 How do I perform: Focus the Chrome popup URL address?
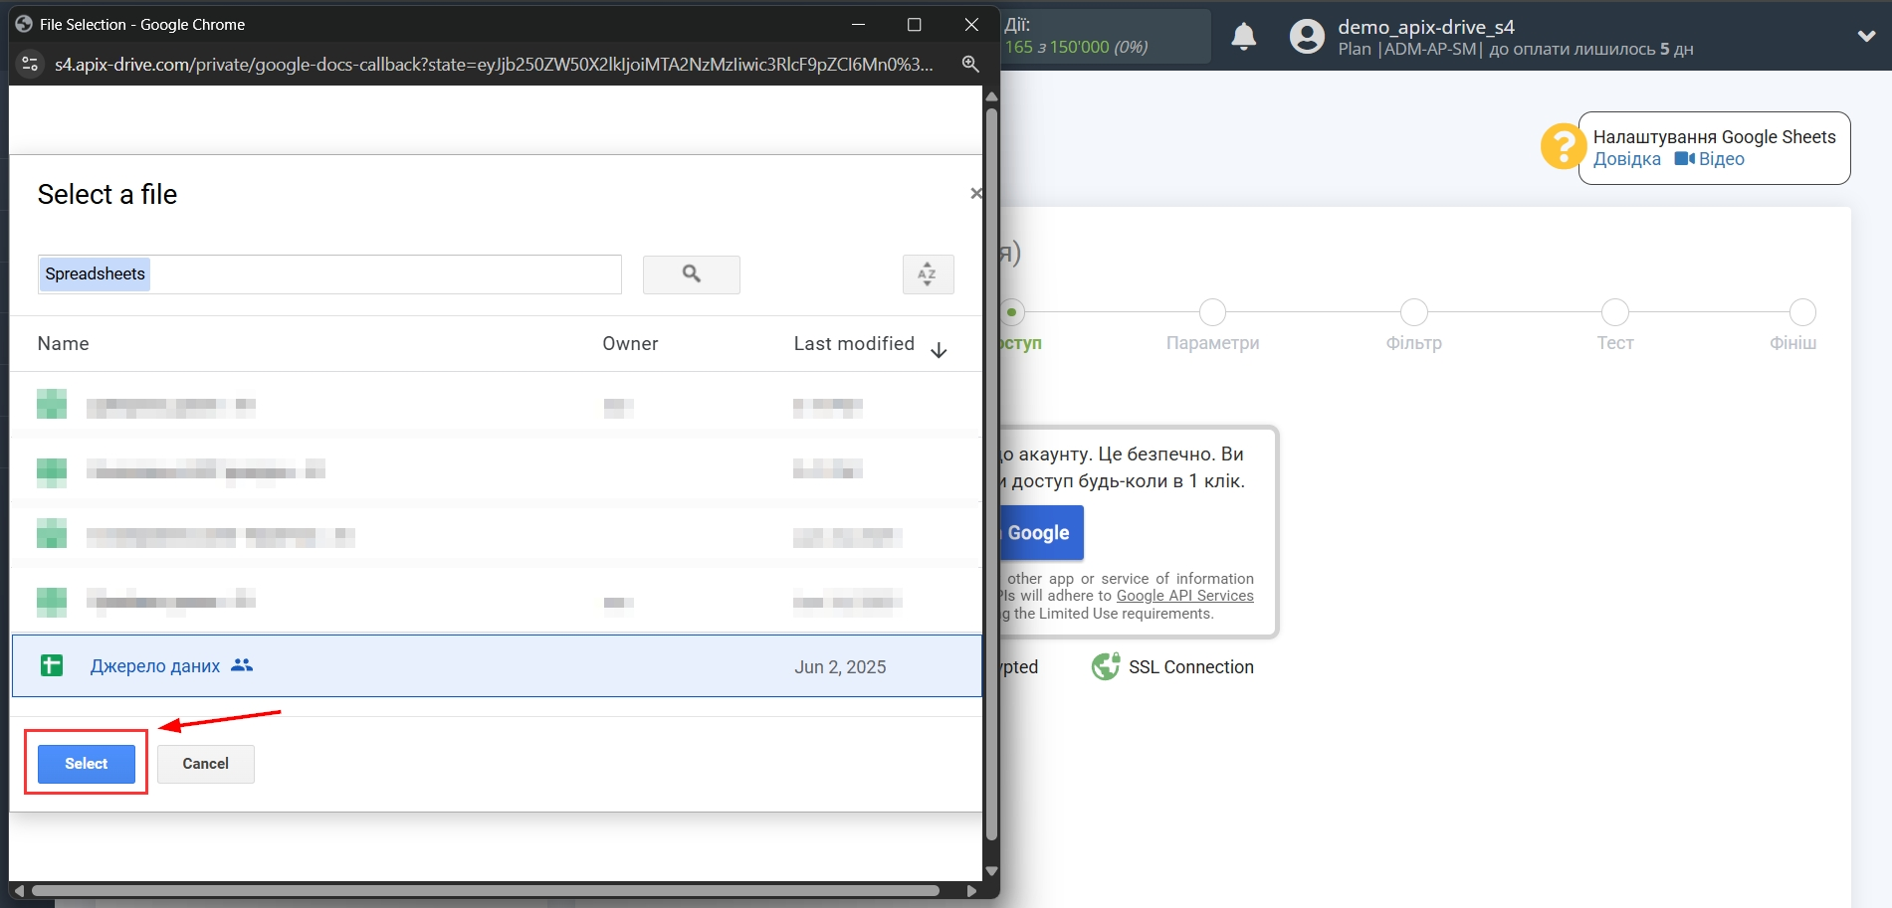click(x=494, y=64)
